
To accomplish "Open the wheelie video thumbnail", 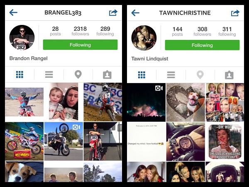I will pos(63,141).
